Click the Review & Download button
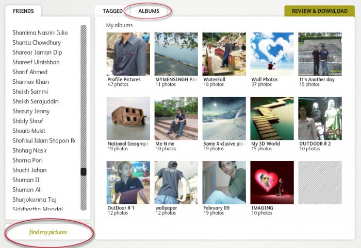Viewport: 361px width, 248px height. (x=320, y=11)
